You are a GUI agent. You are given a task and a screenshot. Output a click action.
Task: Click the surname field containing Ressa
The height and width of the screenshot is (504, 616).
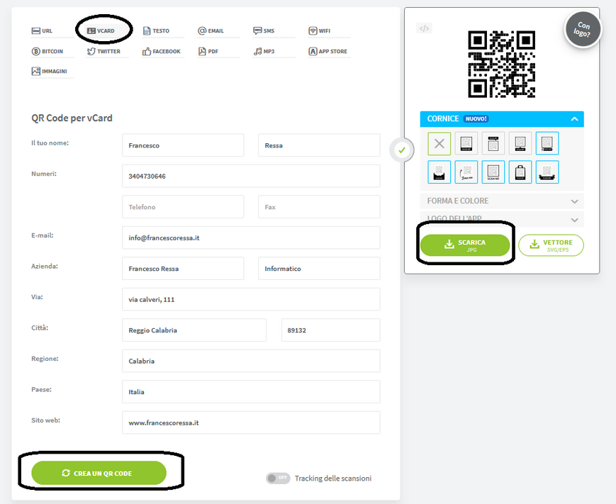[319, 145]
